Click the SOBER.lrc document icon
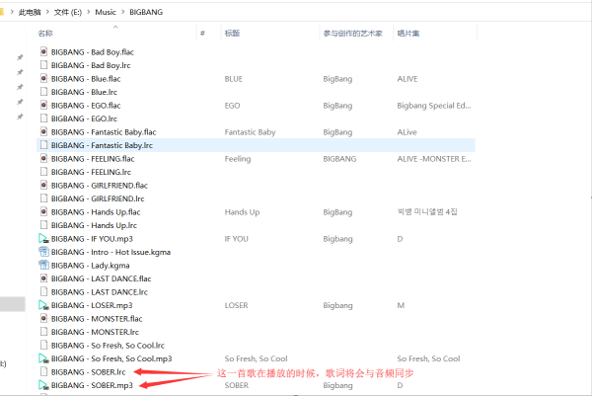 pyautogui.click(x=43, y=372)
